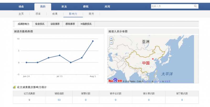Click the Jul 15 axis label
210x107 pixels.
(x=60, y=76)
